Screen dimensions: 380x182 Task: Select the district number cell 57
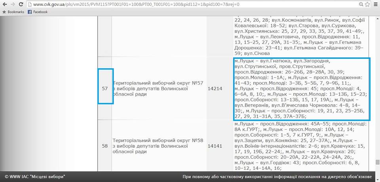pyautogui.click(x=104, y=89)
